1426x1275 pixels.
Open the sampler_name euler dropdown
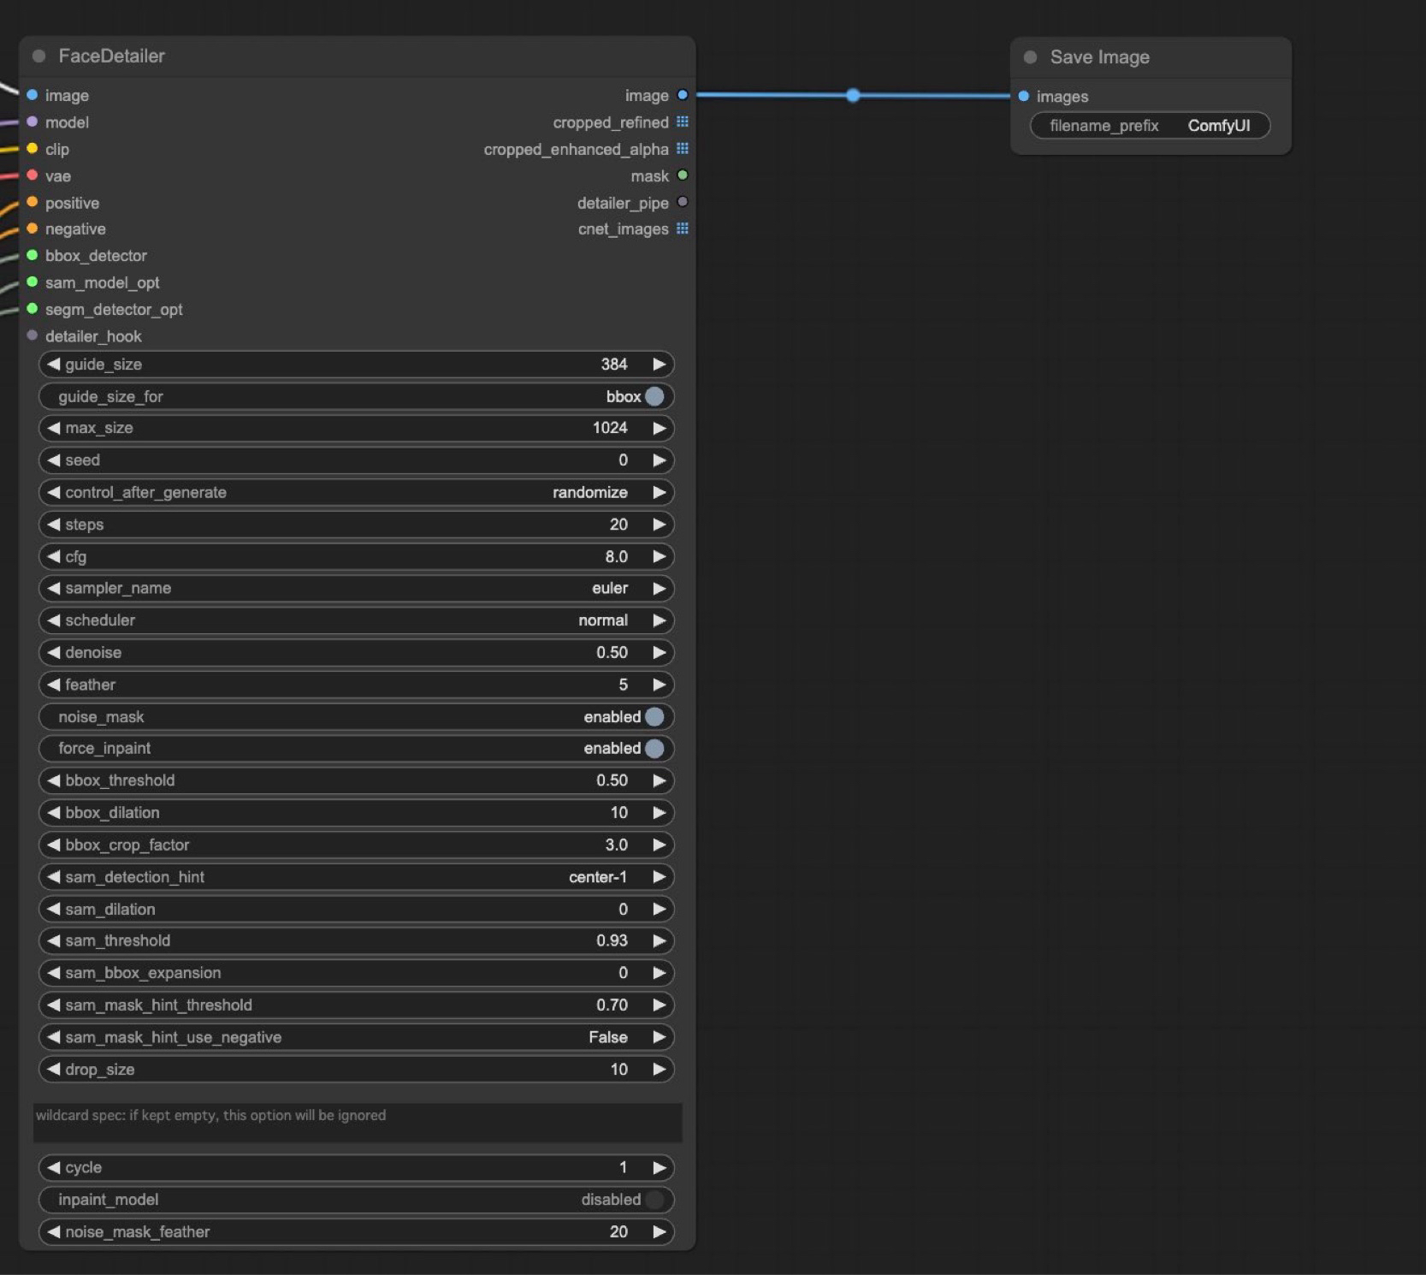point(356,589)
